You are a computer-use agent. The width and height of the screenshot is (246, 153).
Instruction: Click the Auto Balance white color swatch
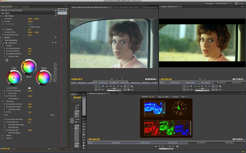click(30, 88)
